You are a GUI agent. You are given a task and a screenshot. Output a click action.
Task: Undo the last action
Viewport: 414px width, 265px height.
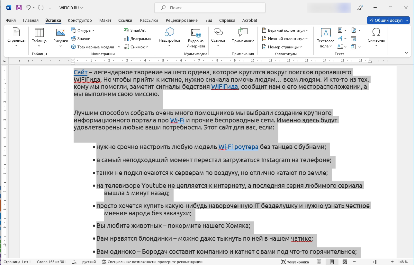point(28,8)
